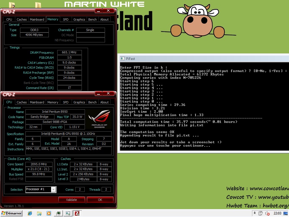Open Graphics tab in lower CPU-Z window
Screen dimensions: 289x217
[79, 102]
